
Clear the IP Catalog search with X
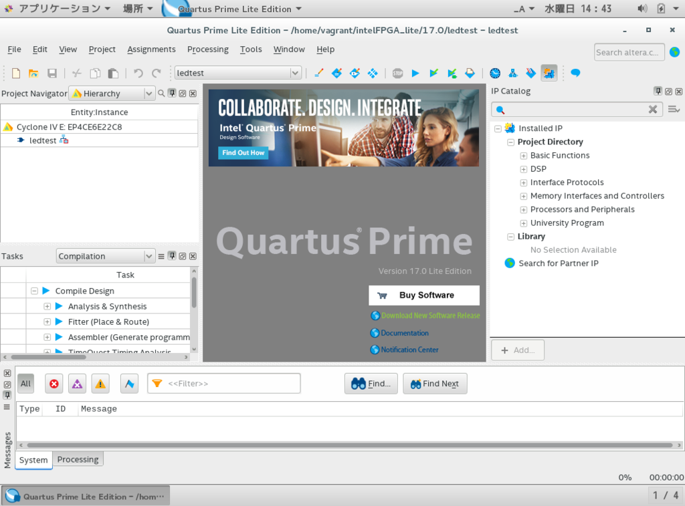[x=653, y=109]
